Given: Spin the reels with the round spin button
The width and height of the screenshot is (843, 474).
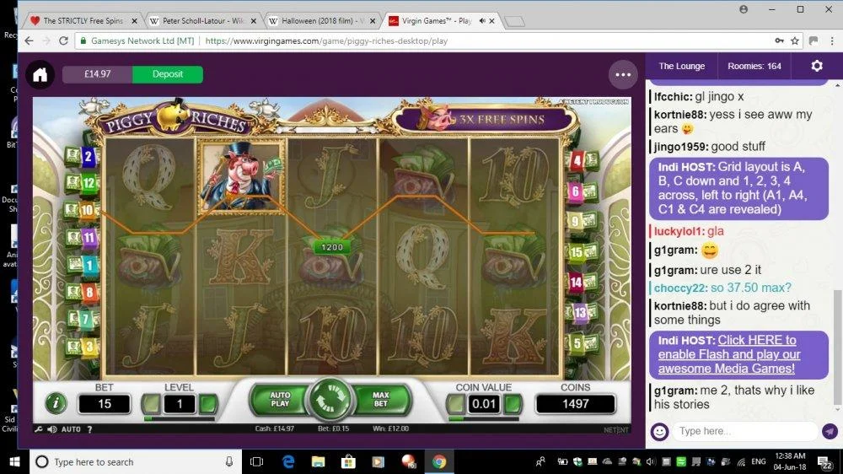Looking at the screenshot, I should [x=330, y=400].
